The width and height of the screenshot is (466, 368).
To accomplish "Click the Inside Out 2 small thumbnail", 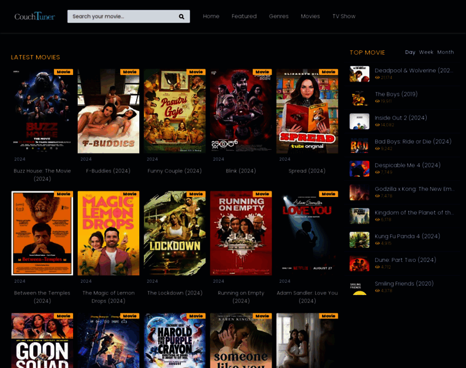I will pos(359,121).
